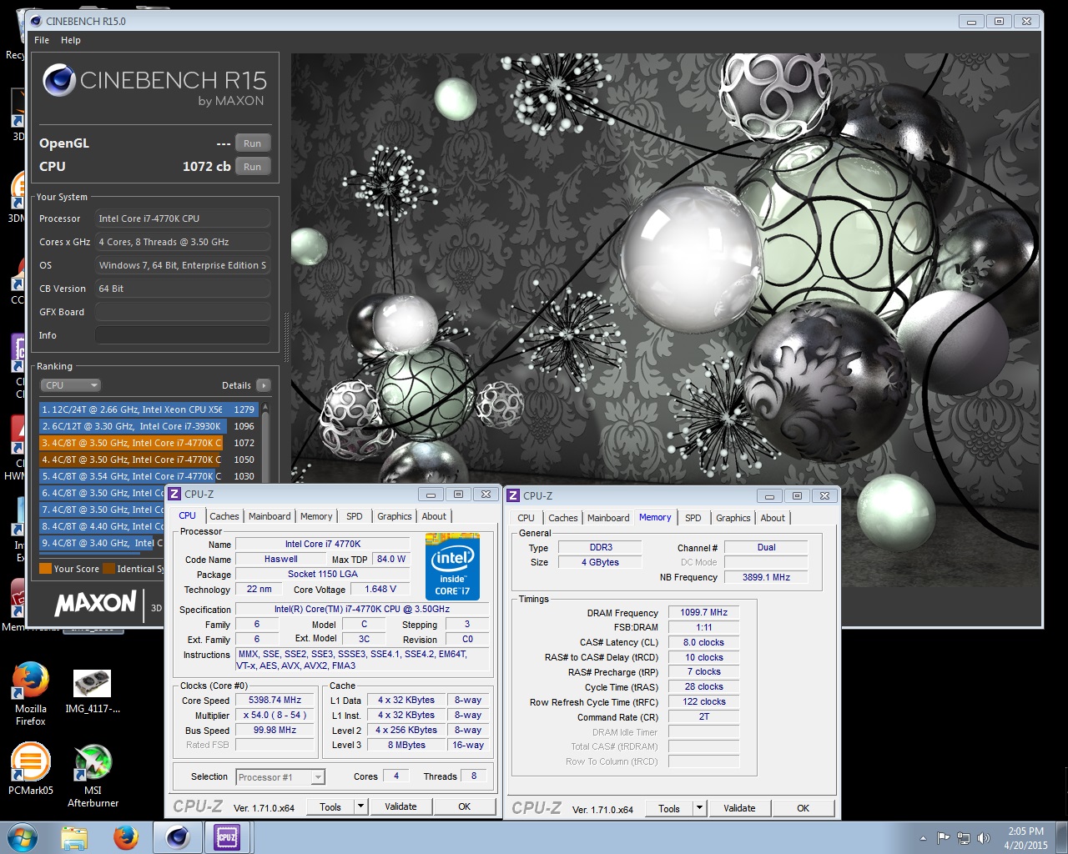1068x854 pixels.
Task: Launch MSI Afterburner desktop shortcut
Action: 93,776
